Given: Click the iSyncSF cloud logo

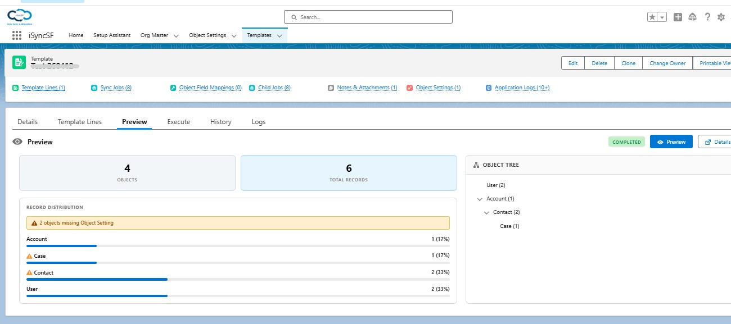Looking at the screenshot, I should 20,17.
